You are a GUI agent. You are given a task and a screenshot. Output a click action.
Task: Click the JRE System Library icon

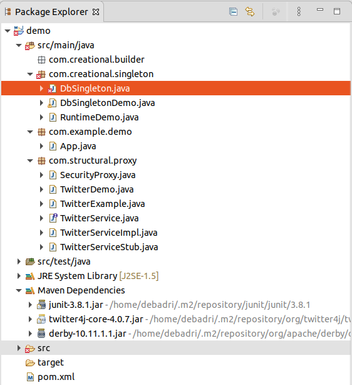click(30, 277)
